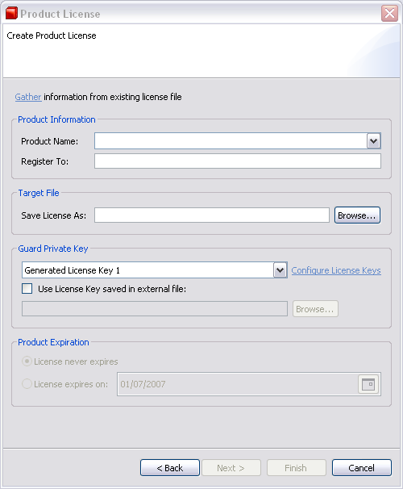The image size is (403, 489).
Task: Expand the Product Name dropdown arrow
Action: coord(374,141)
